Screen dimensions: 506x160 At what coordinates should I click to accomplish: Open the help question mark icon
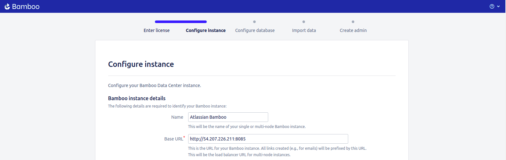(492, 6)
